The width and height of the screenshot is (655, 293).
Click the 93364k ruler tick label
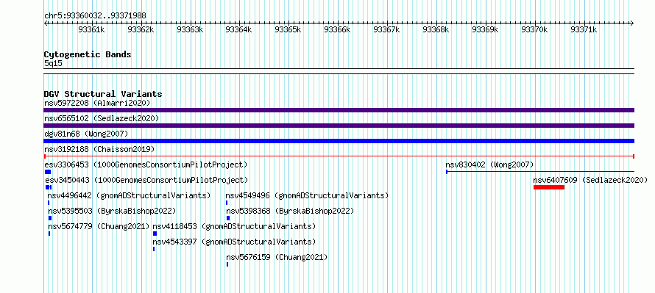tap(238, 29)
